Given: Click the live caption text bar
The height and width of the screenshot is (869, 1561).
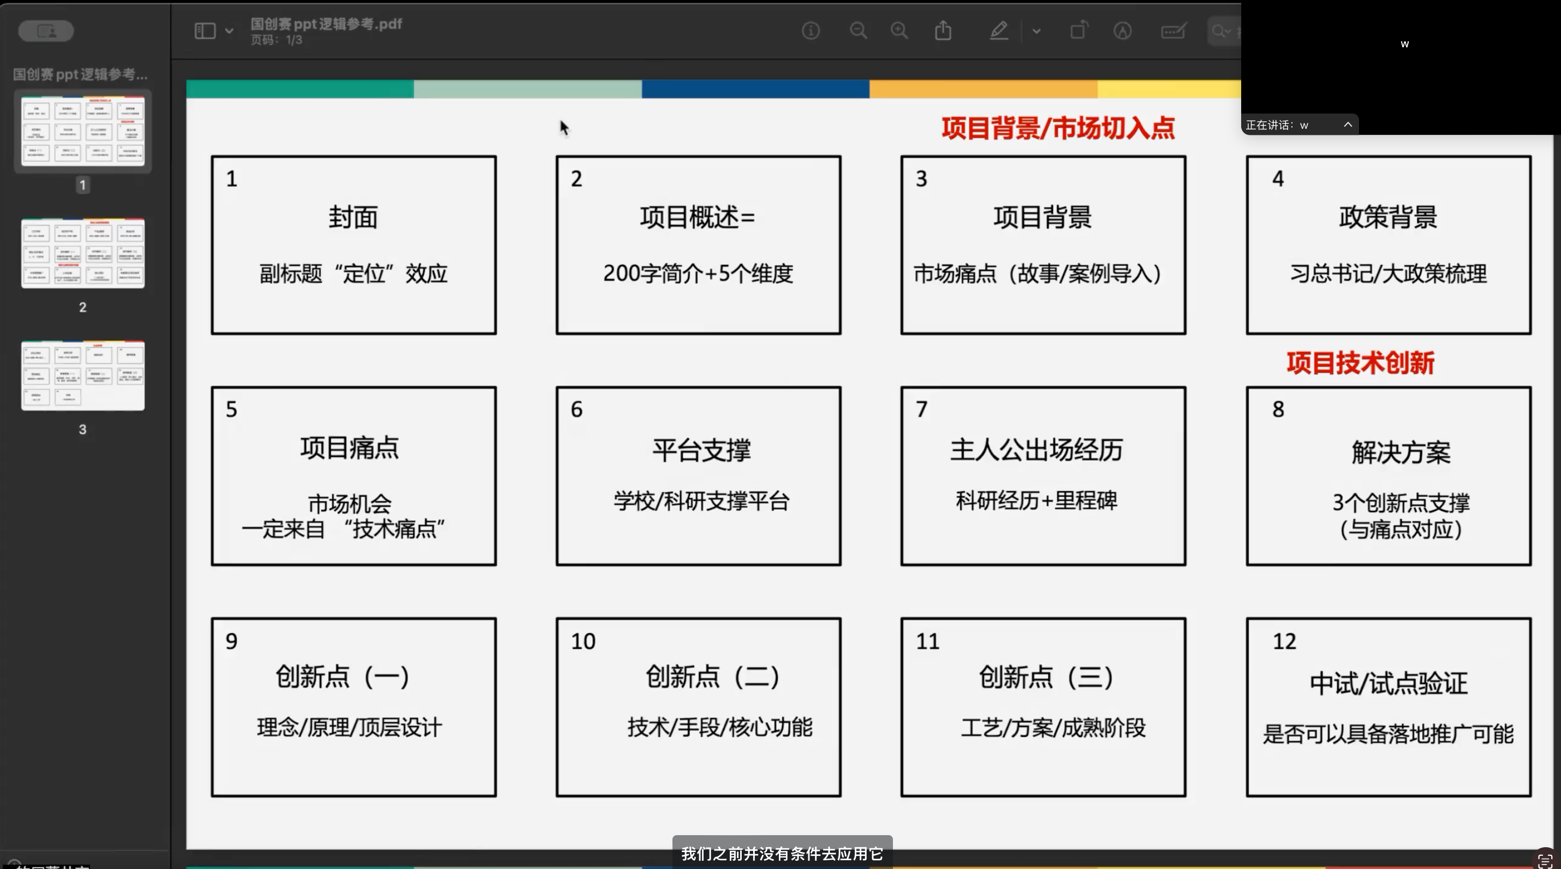Looking at the screenshot, I should click(x=782, y=853).
